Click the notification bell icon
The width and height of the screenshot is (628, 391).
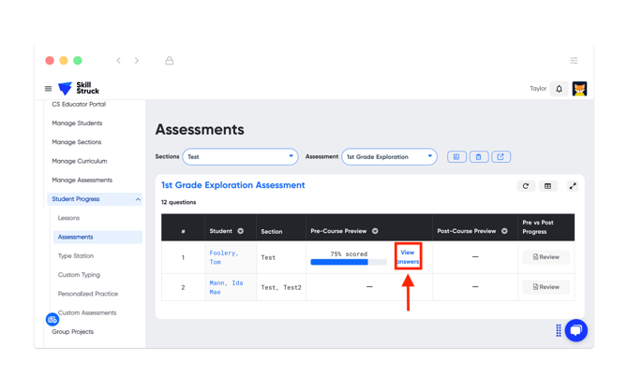[x=560, y=89]
